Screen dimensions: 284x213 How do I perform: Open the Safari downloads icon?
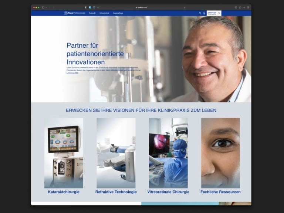click(236, 7)
